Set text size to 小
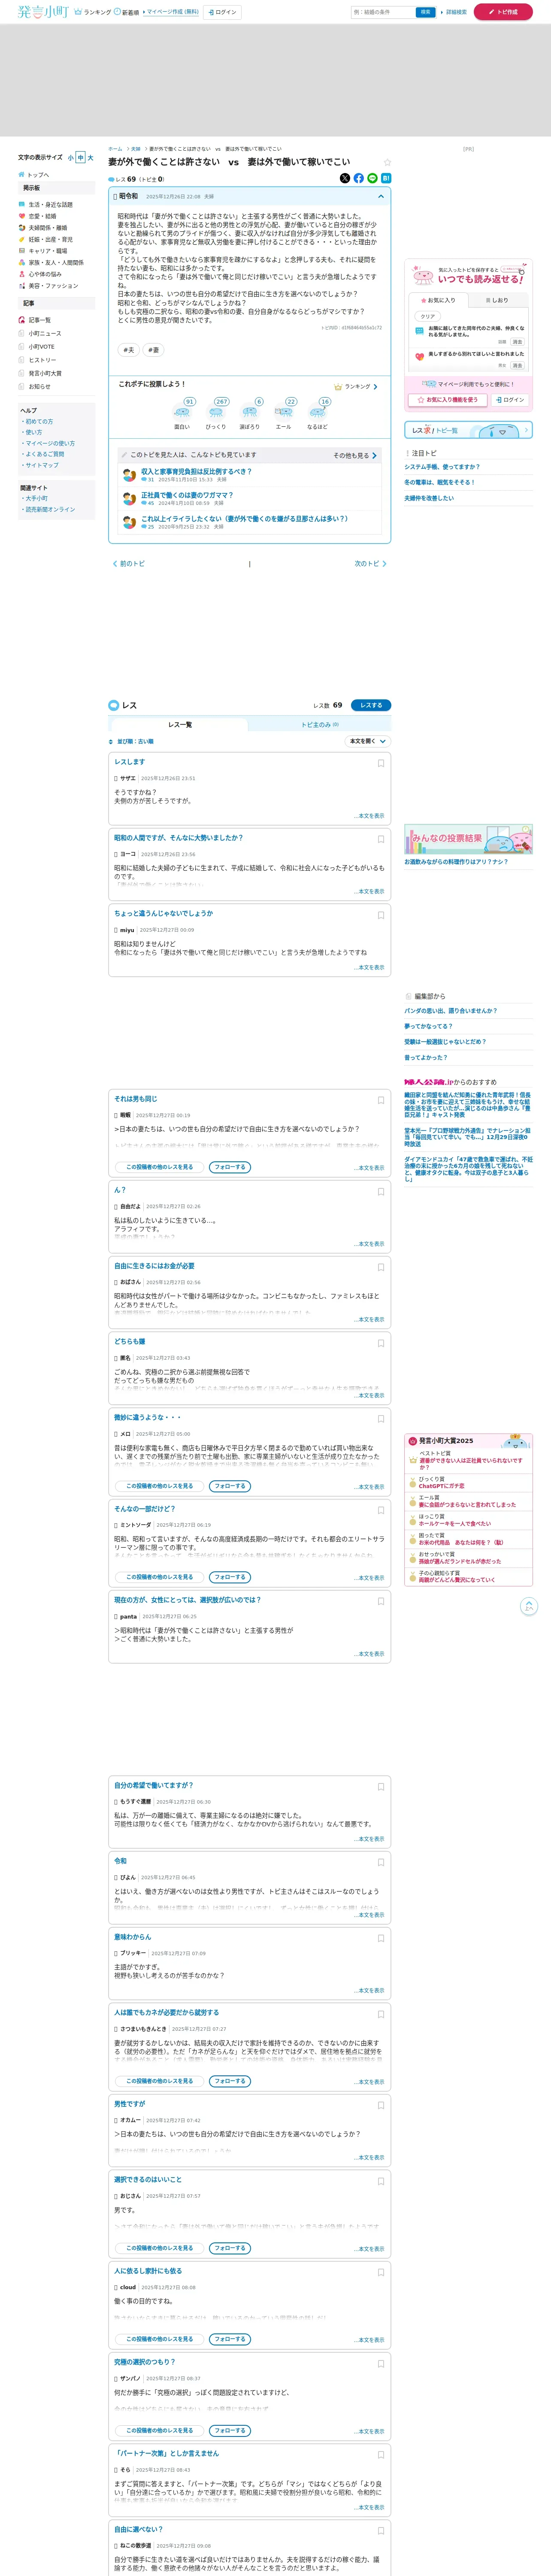The width and height of the screenshot is (551, 2576). 71,158
